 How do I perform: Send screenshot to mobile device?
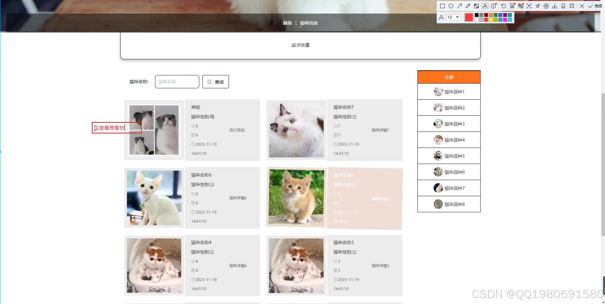tap(563, 6)
